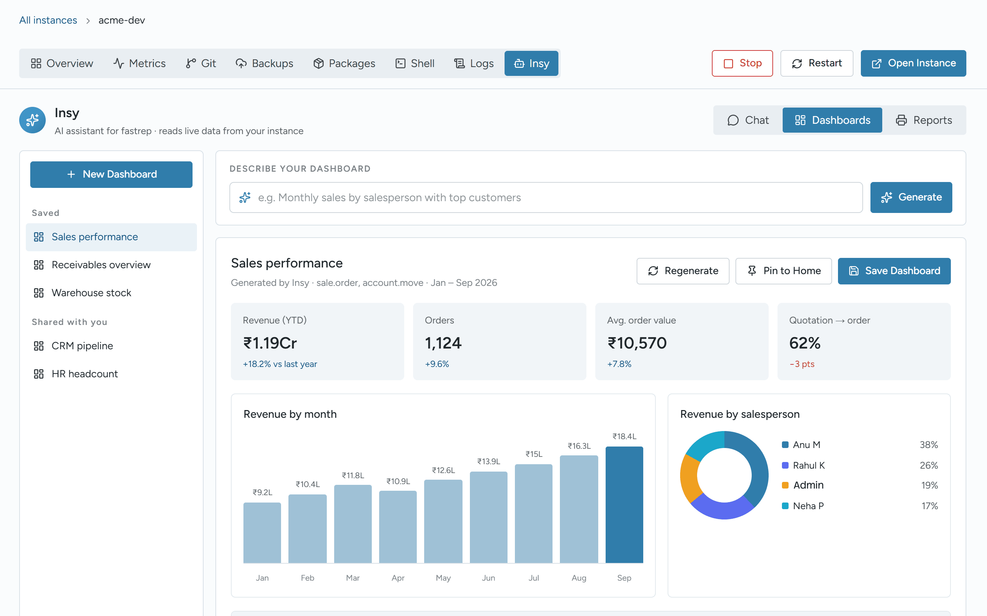987x616 pixels.
Task: Open shared CRM pipeline dashboard
Action: 111,346
